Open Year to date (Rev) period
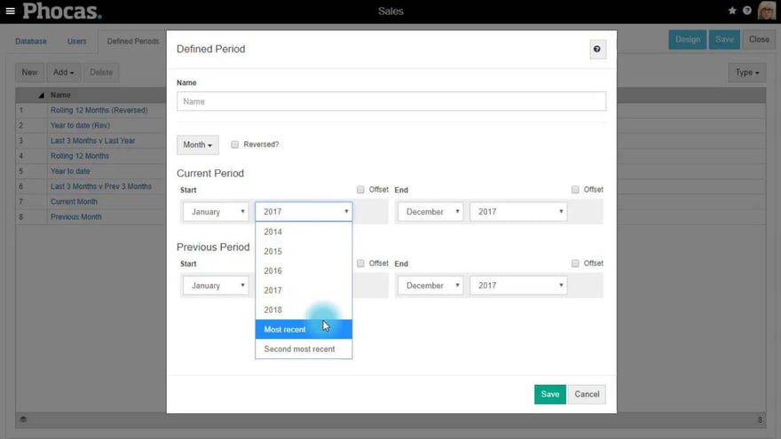 (80, 125)
